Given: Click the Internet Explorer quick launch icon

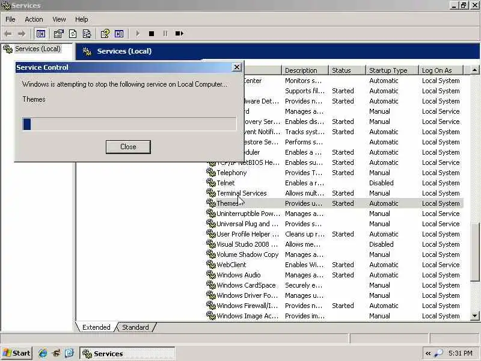Looking at the screenshot, I should (x=43, y=353).
